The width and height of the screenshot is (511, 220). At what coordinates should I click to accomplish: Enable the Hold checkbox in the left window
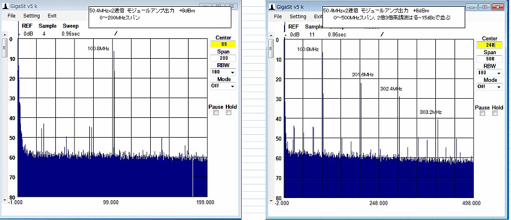(229, 113)
